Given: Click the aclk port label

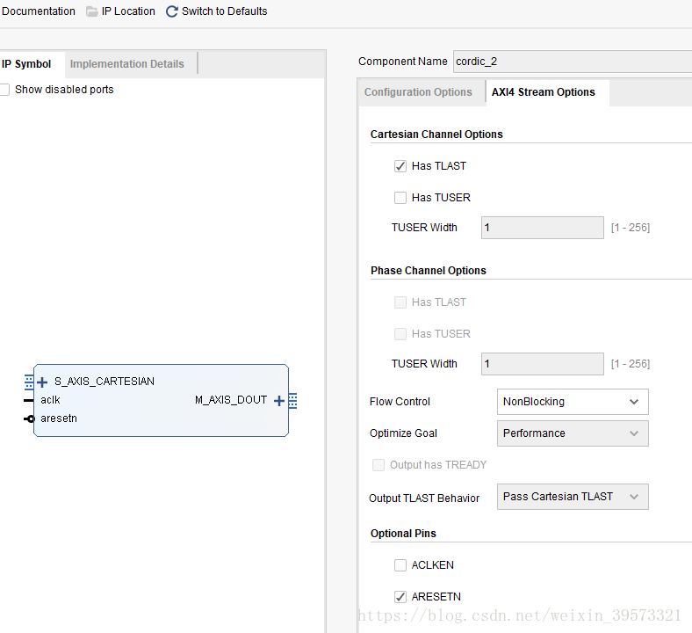Looking at the screenshot, I should [50, 400].
